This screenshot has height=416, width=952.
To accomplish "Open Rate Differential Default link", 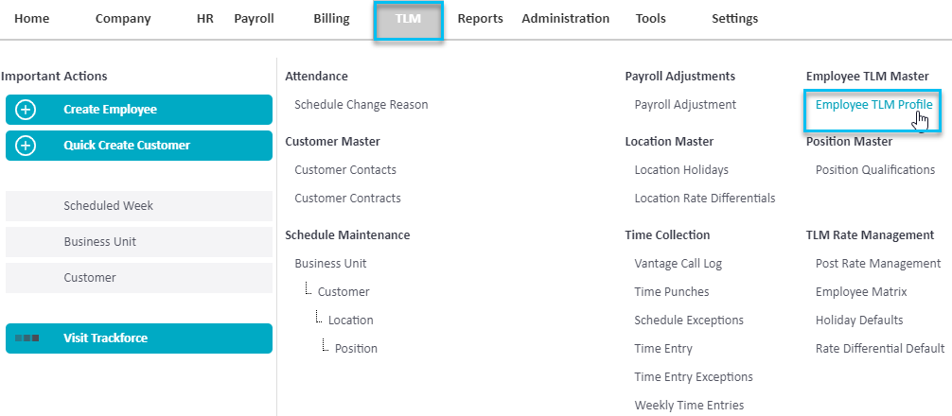I will click(880, 349).
